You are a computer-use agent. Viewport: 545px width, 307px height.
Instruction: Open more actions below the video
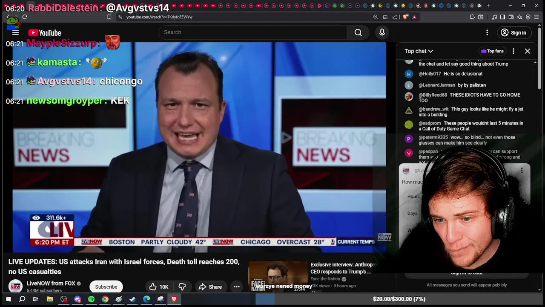[237, 287]
